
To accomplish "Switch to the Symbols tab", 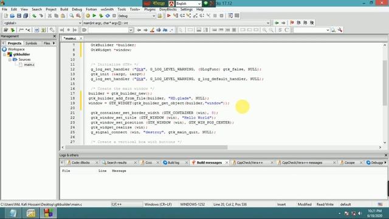I will [x=31, y=43].
